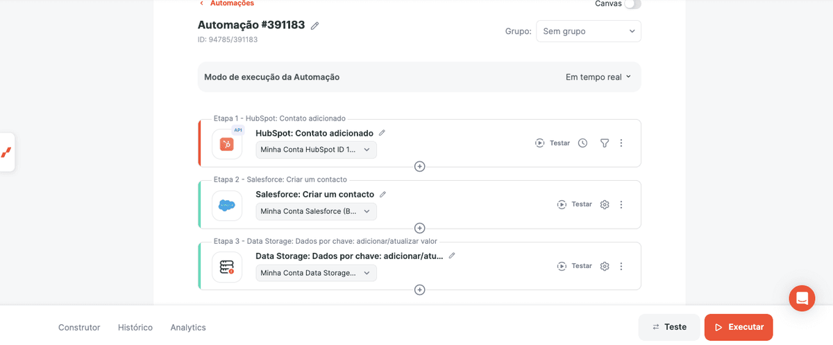Switch to the Construtor tab
Image resolution: width=833 pixels, height=345 pixels.
pyautogui.click(x=79, y=328)
